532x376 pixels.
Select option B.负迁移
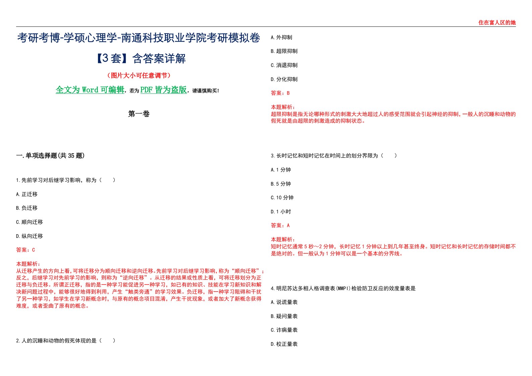click(x=27, y=208)
